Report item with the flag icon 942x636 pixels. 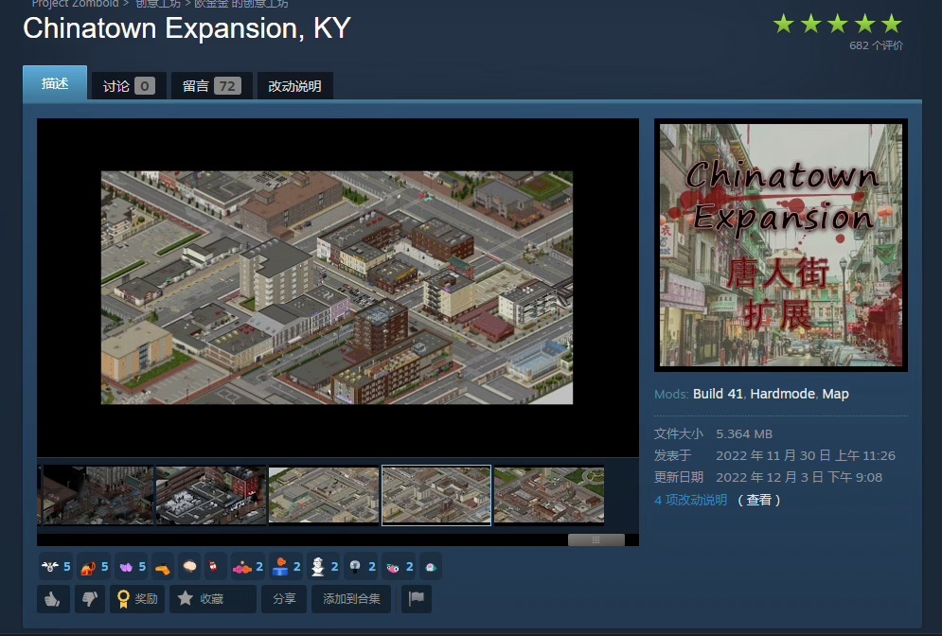coord(417,599)
